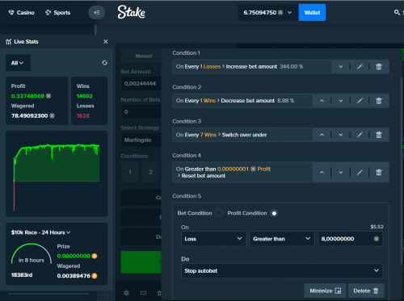Viewport: 404px width, 301px height.
Task: Click Condition 3 text Switch over under
Action: (x=244, y=135)
